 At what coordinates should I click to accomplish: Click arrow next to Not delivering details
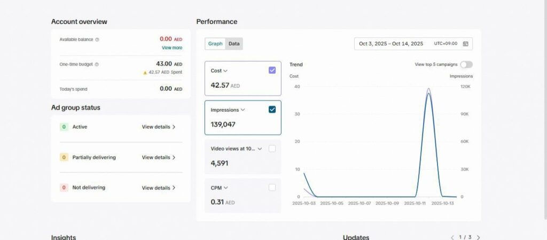coord(174,188)
